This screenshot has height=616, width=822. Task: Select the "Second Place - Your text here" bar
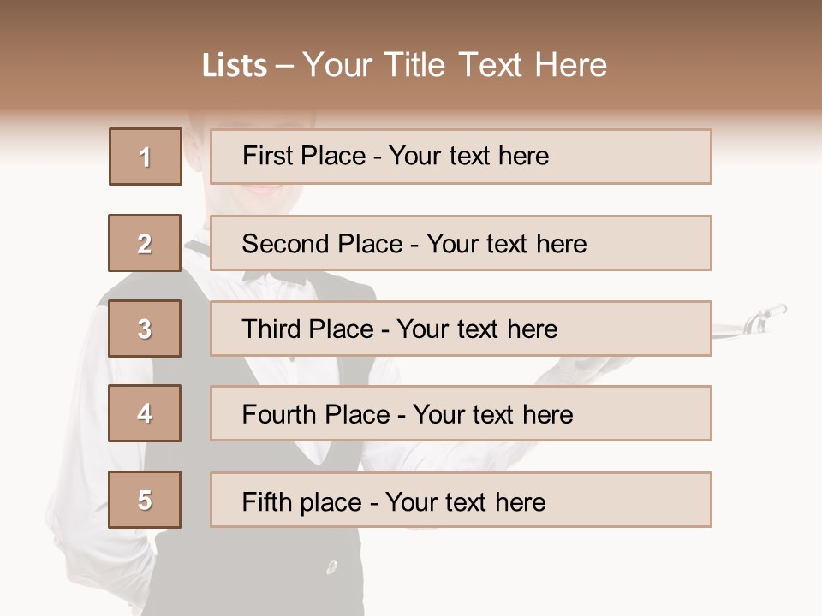click(461, 243)
